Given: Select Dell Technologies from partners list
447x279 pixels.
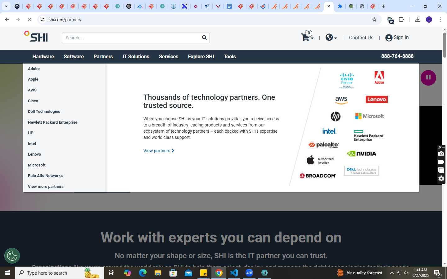Looking at the screenshot, I should point(44,112).
